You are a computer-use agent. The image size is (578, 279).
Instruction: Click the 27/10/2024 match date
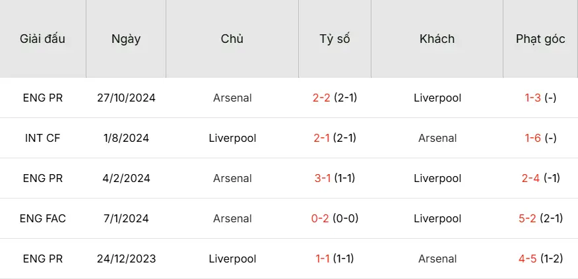pyautogui.click(x=126, y=98)
